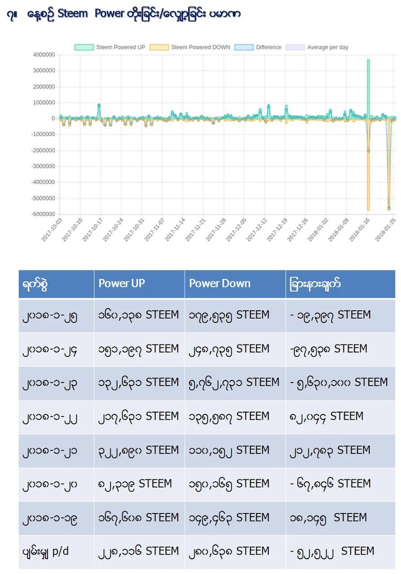Toggle the Steem Powered UP legend item

pyautogui.click(x=110, y=47)
